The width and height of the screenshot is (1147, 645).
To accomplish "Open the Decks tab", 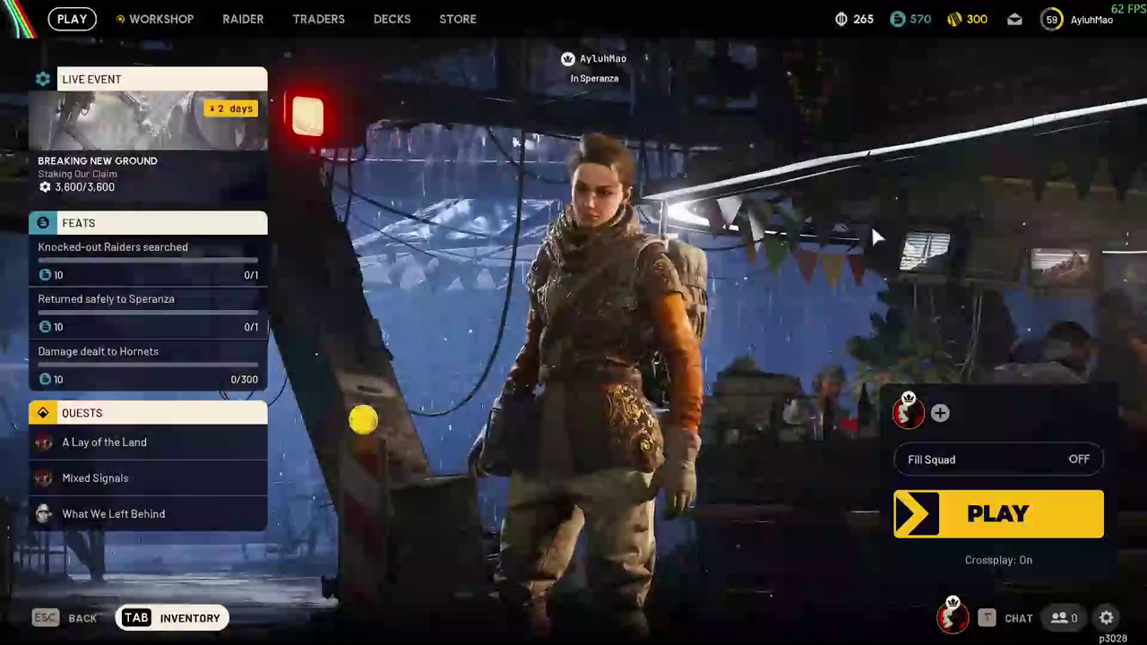I will click(x=392, y=19).
